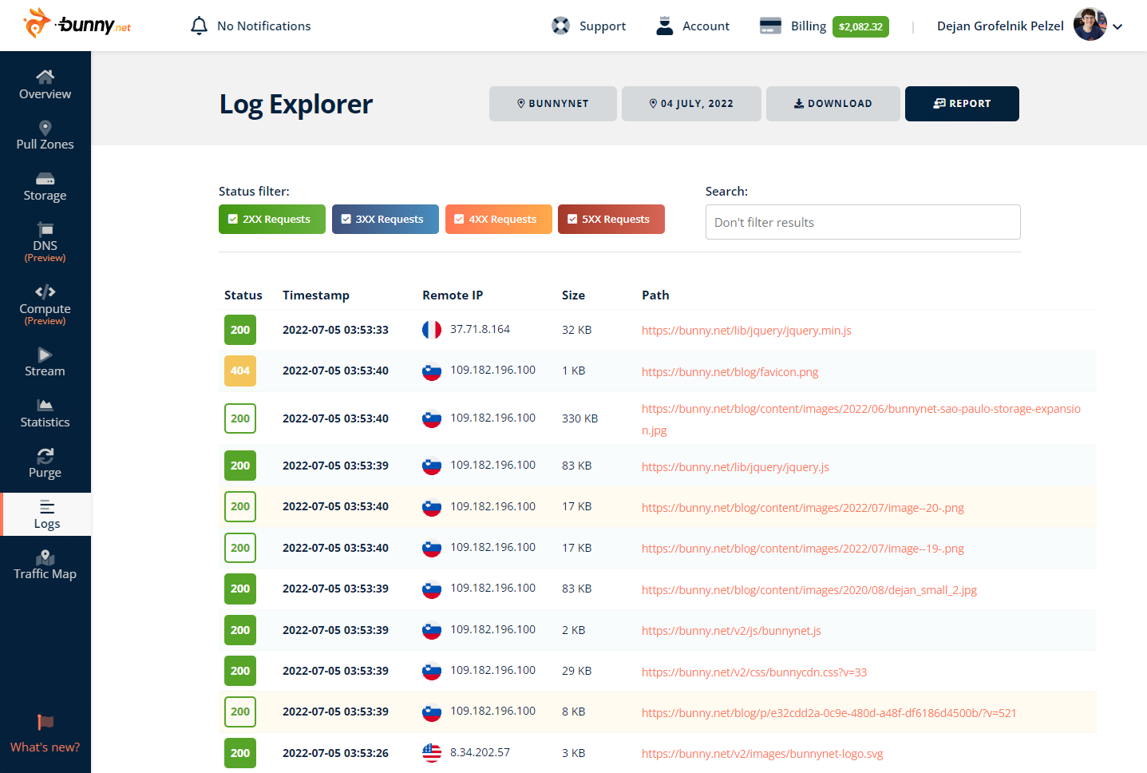
Task: Click the 330 KB size value
Action: (x=579, y=418)
